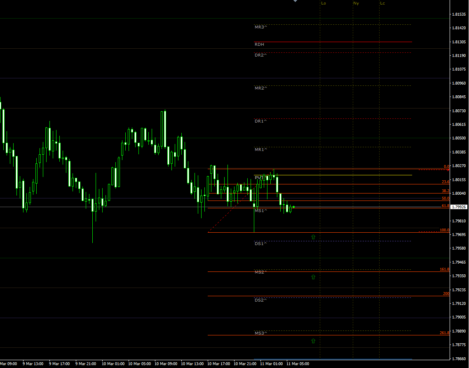Viewport: 469px width, 368px height.
Task: Click the DR1^ daily resistance label
Action: click(260, 121)
